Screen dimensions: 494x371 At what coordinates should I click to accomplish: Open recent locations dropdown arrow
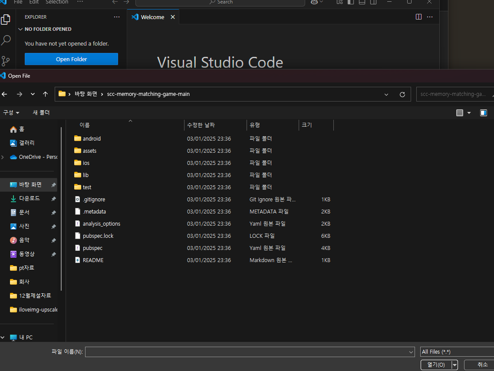click(33, 94)
